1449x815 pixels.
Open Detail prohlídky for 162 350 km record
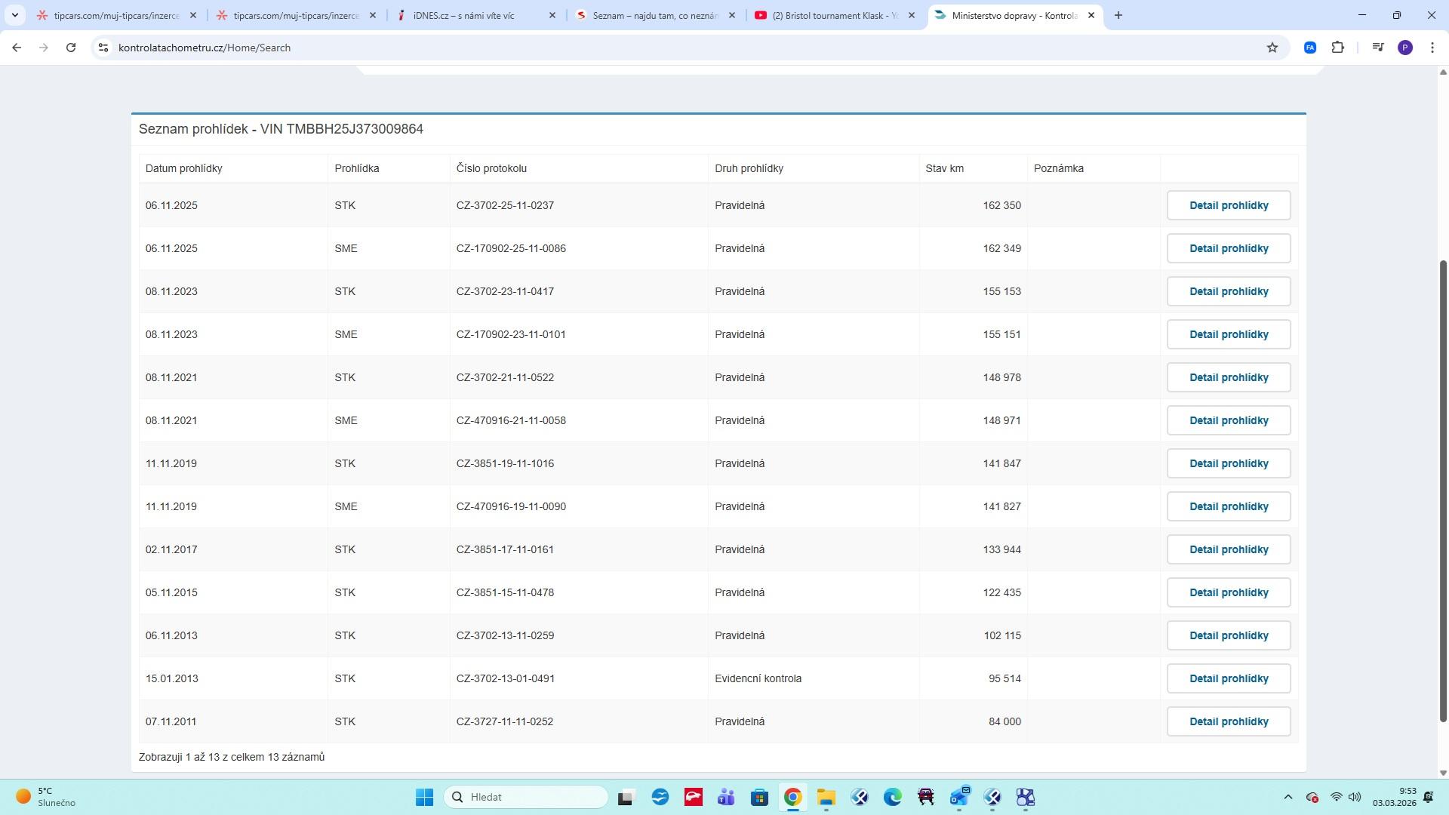click(x=1229, y=205)
